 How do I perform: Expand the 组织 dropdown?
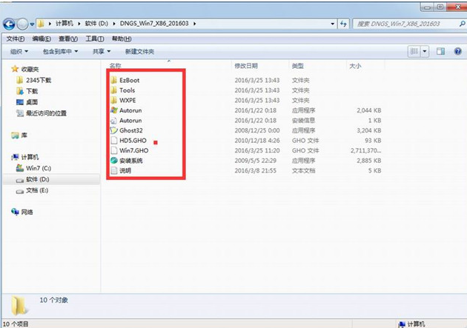click(19, 52)
